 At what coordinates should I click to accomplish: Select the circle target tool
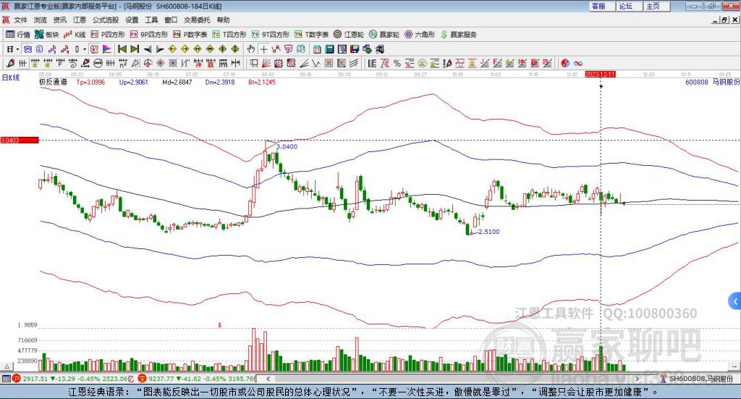click(148, 63)
